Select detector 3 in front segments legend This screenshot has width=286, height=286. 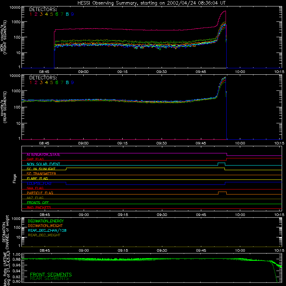click(x=41, y=14)
